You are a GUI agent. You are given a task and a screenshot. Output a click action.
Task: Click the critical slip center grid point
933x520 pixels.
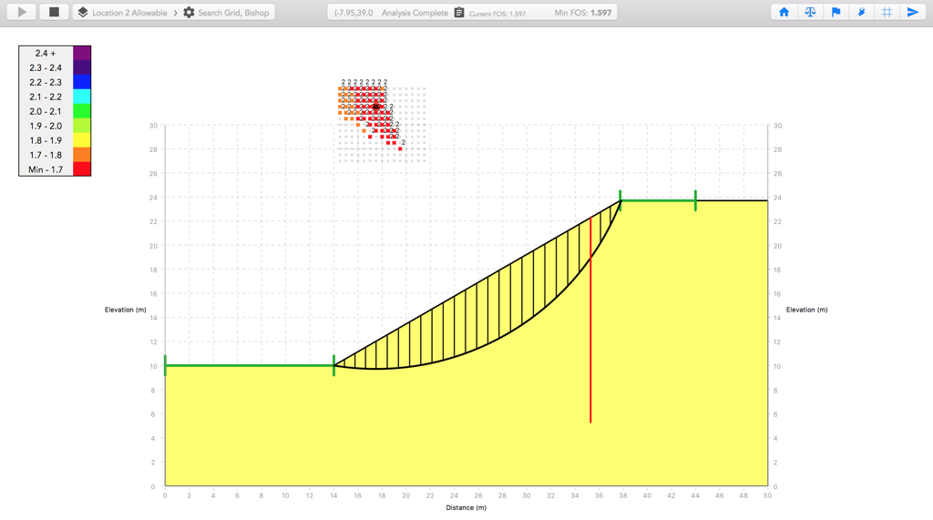[x=375, y=107]
